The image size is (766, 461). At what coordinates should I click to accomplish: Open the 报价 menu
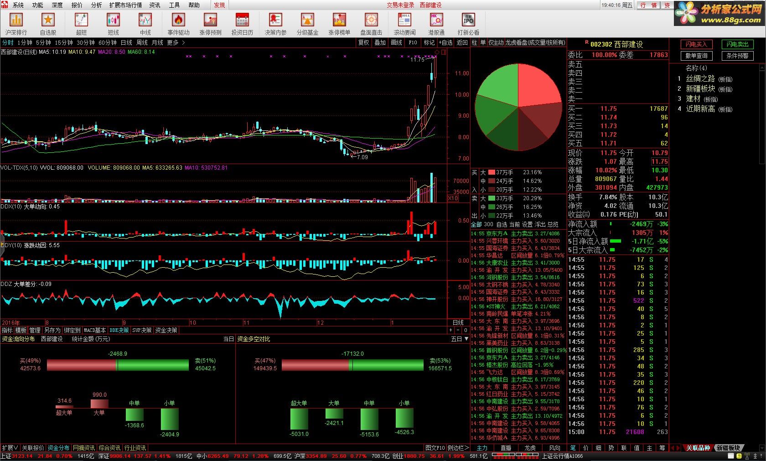[77, 5]
